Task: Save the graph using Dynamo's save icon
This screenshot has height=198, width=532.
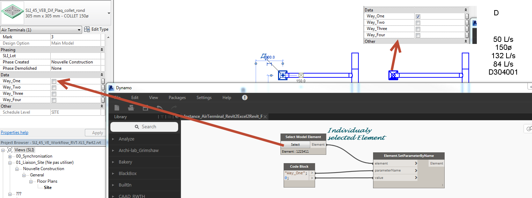Action: pos(146,108)
